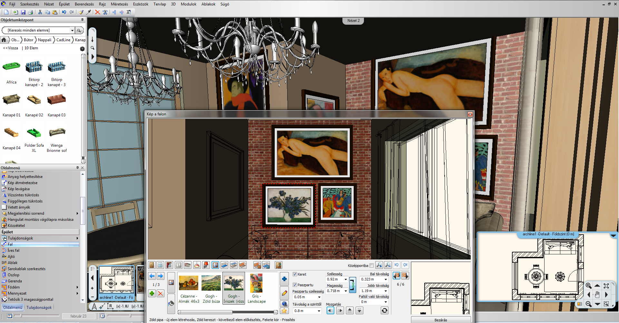Viewport: 619px width, 323px height.
Task: Click the home icon in Objektumközpont breadcrumb
Action: click(x=4, y=40)
